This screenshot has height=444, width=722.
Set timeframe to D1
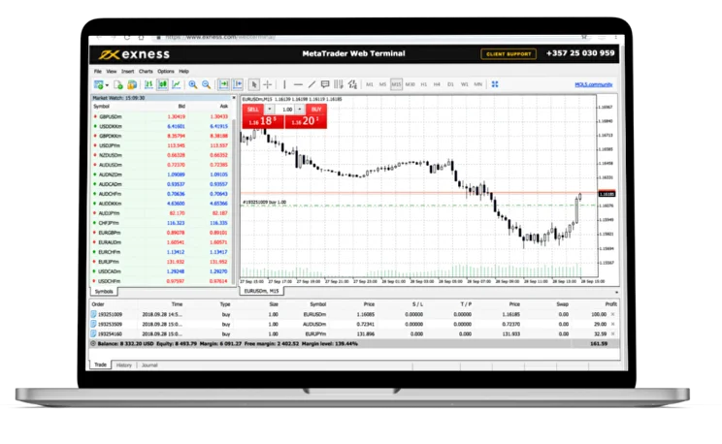pyautogui.click(x=450, y=84)
